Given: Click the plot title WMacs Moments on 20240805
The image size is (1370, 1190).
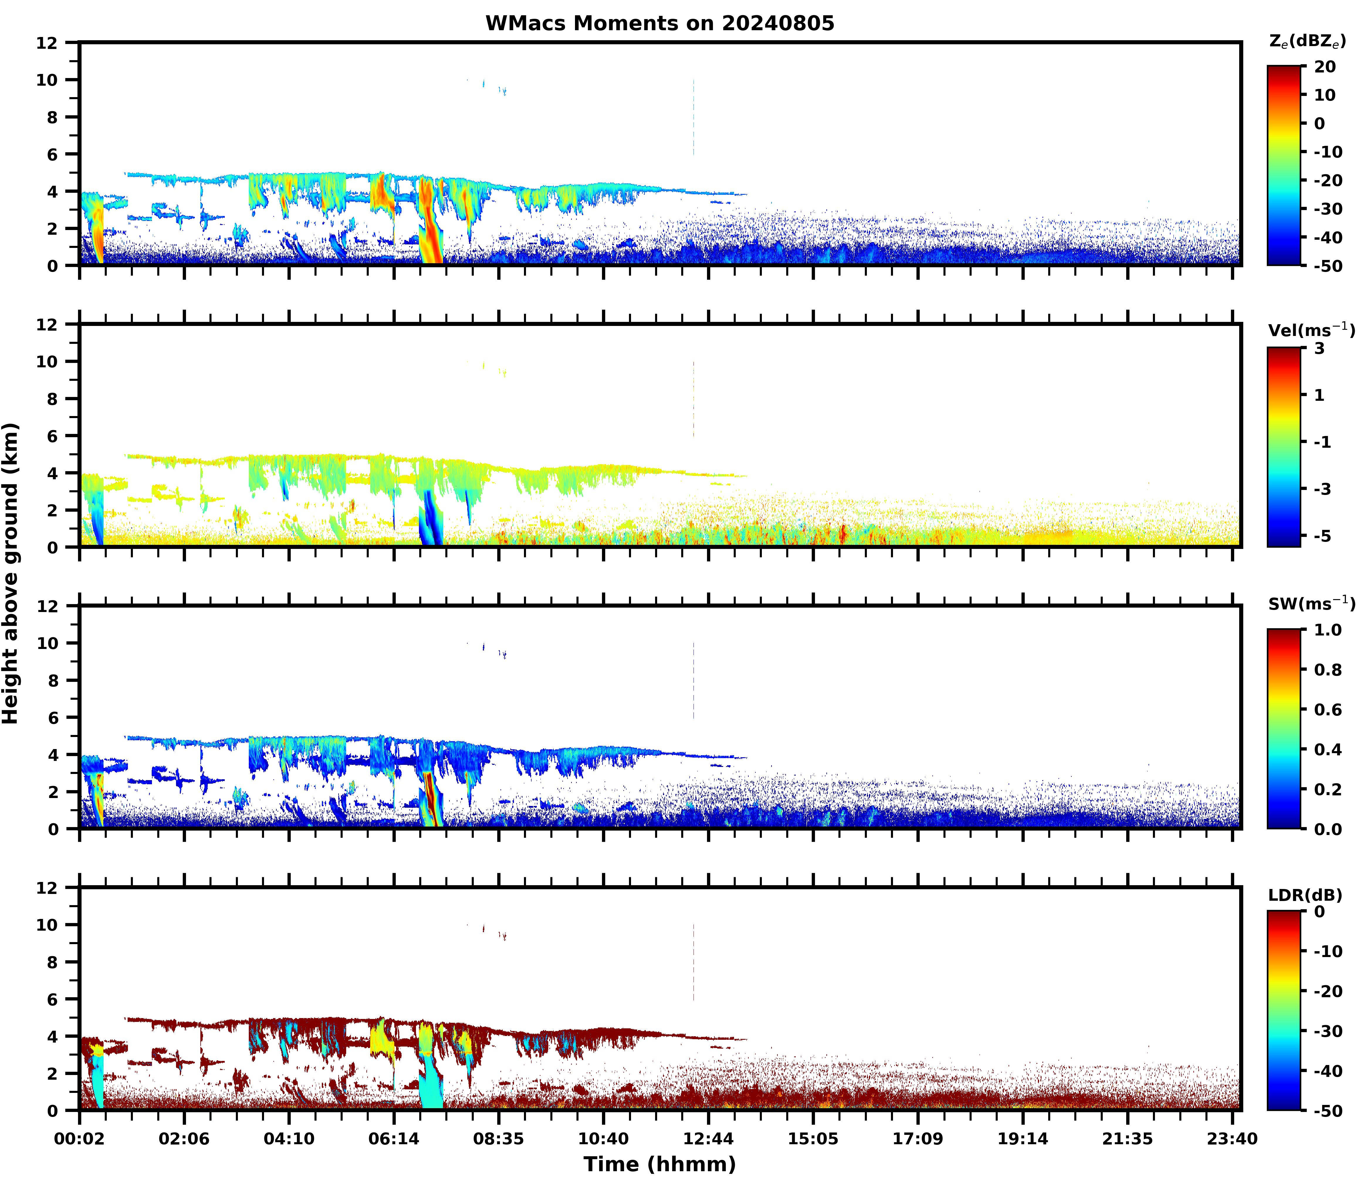Looking at the screenshot, I should tap(659, 23).
